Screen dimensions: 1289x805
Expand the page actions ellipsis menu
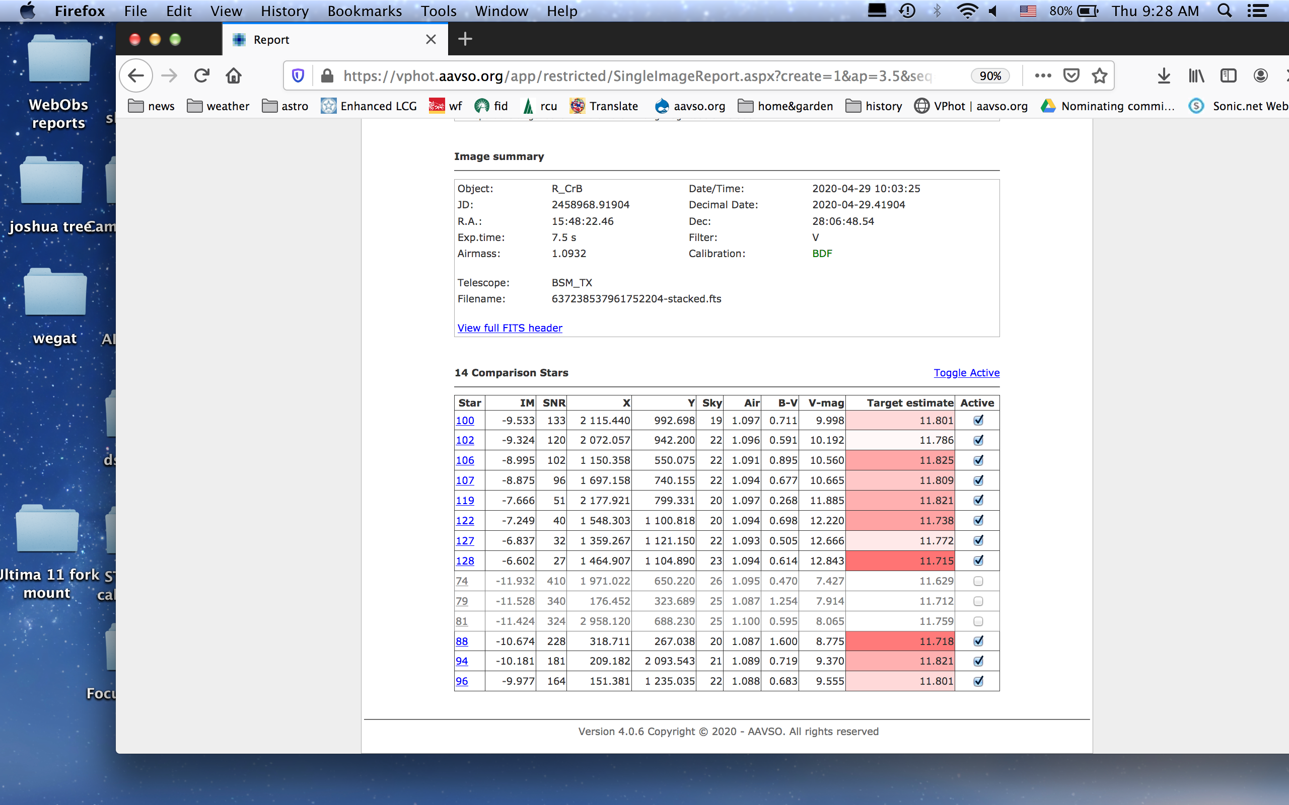pyautogui.click(x=1042, y=76)
